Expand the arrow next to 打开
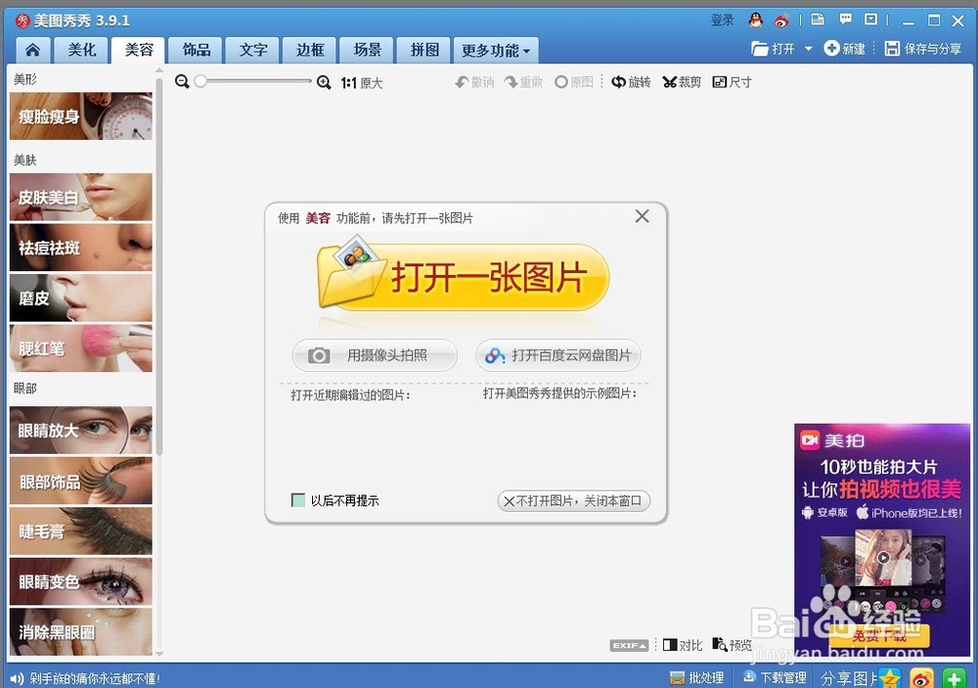The height and width of the screenshot is (688, 978). pyautogui.click(x=809, y=49)
